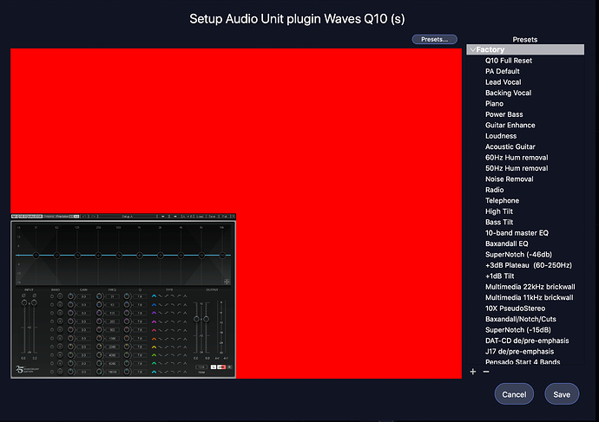Click the Save button at the bottom
This screenshot has width=599, height=422.
pyautogui.click(x=562, y=394)
